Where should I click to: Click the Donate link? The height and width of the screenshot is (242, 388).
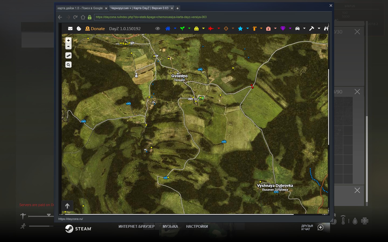(x=95, y=29)
